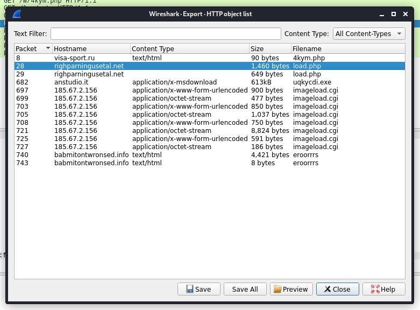Select imageload.cgi filename in packet 721 row

click(316, 130)
